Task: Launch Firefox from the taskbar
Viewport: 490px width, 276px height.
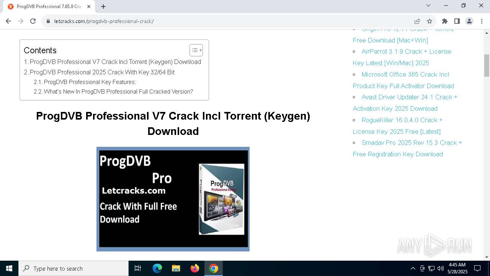Action: click(195, 268)
